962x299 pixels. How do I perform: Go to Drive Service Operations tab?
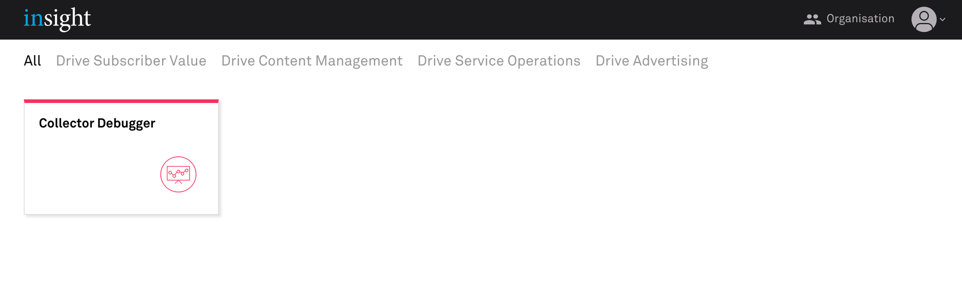[499, 61]
